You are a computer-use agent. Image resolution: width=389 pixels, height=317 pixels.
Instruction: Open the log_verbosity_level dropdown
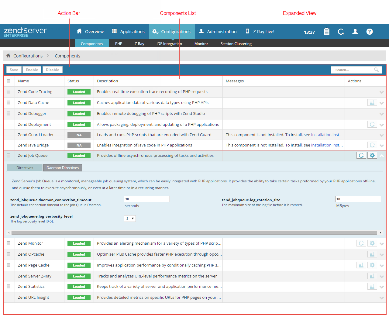click(x=130, y=219)
